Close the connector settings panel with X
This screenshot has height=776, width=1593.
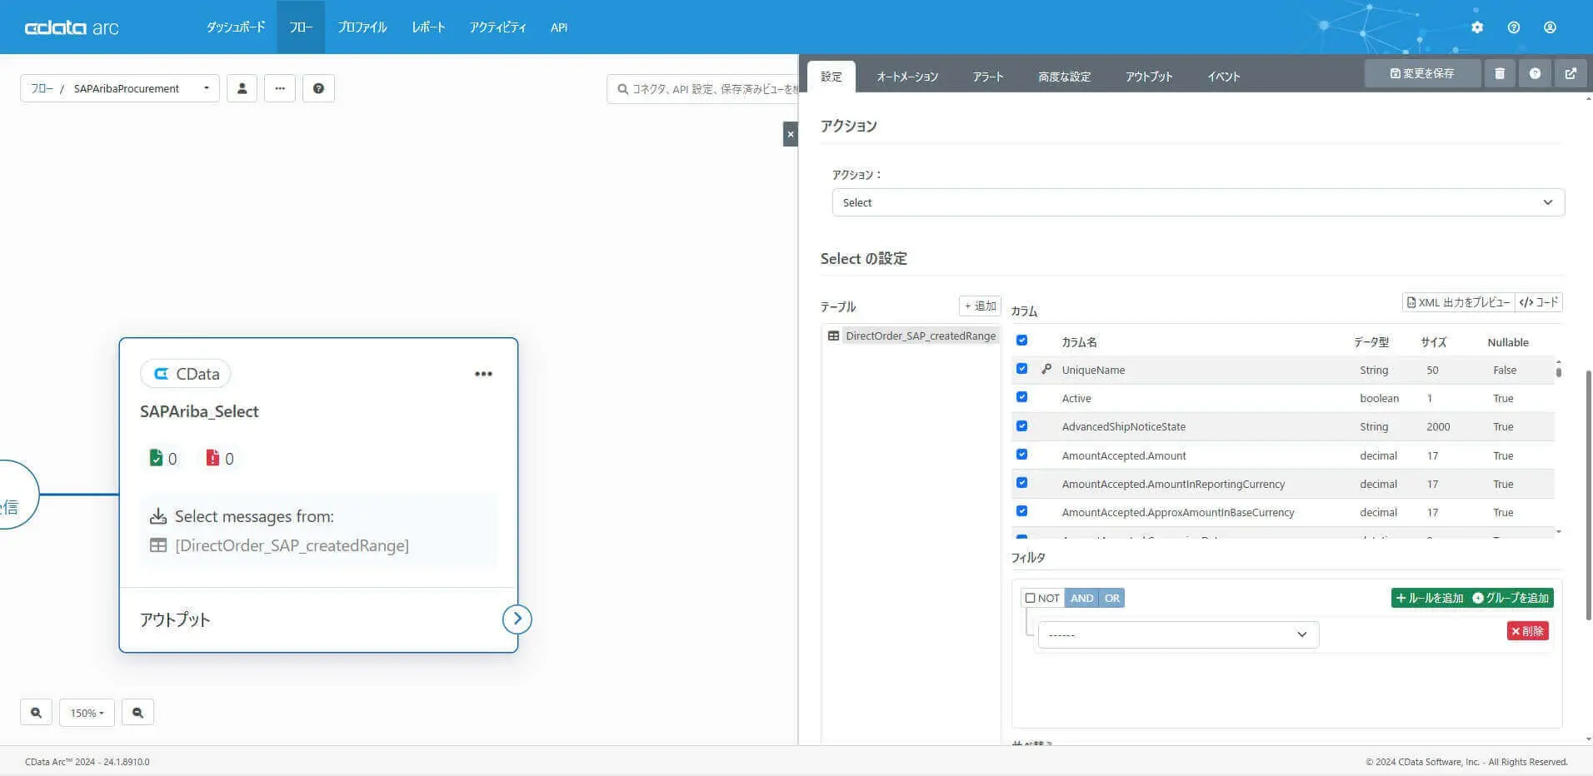click(791, 134)
